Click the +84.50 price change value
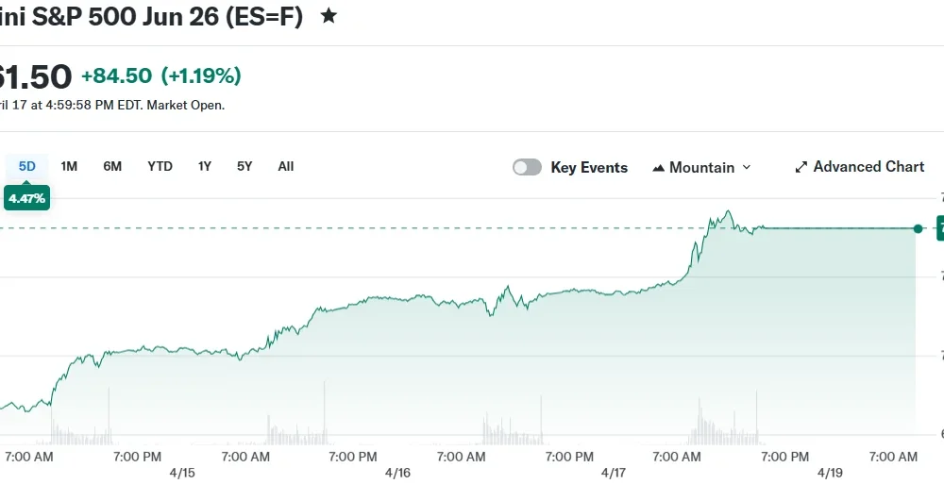944x484 pixels. click(x=117, y=75)
